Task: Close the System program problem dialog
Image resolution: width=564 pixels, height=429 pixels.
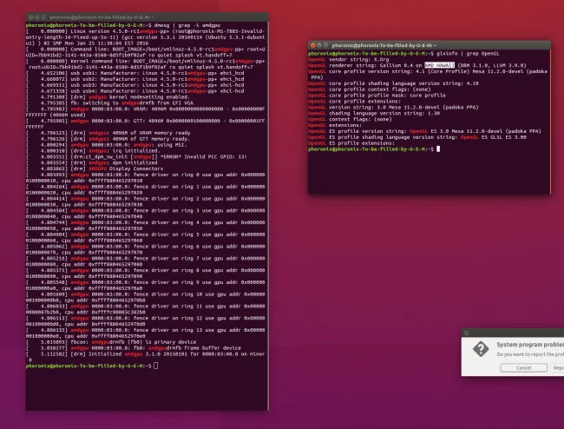Action: pyautogui.click(x=467, y=333)
